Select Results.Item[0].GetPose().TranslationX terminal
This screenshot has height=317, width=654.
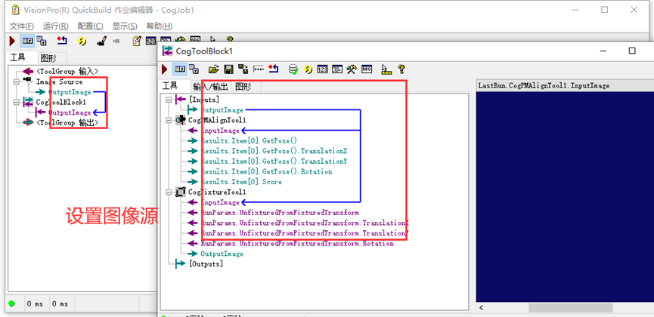274,151
